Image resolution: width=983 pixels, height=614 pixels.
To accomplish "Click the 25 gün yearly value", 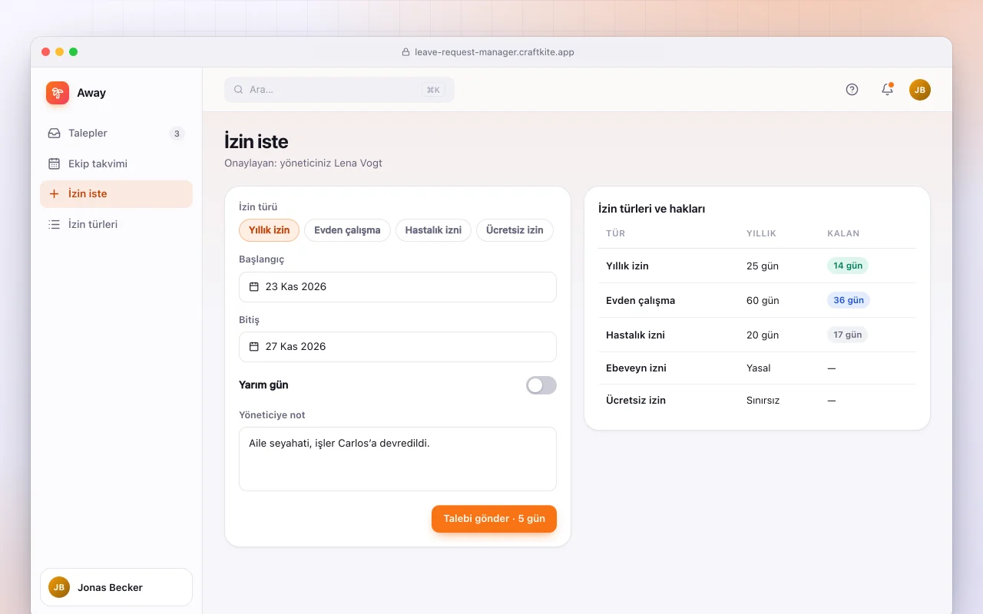I will [763, 266].
